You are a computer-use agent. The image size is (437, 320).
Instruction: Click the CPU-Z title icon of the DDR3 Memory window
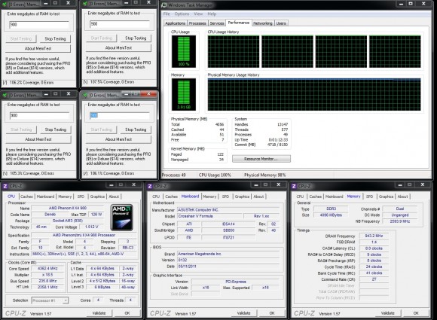click(294, 186)
